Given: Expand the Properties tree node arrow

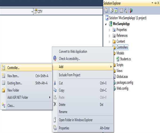Looking at the screenshot, I should pos(109,30).
